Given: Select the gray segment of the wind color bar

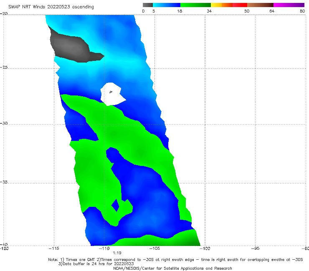Looking at the screenshot, I should (x=148, y=5).
